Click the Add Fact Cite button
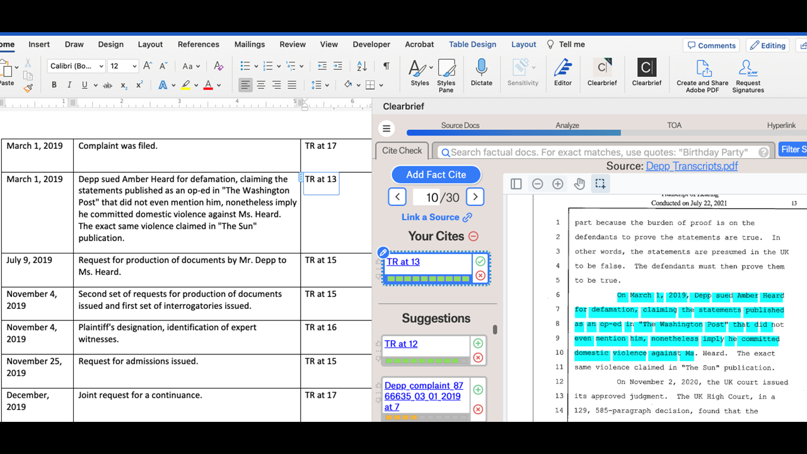 click(x=436, y=175)
